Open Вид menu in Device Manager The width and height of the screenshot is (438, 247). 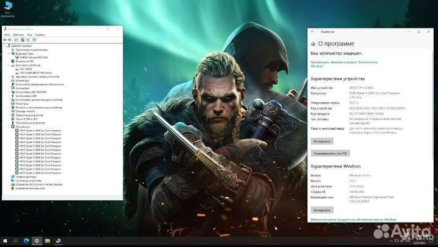click(29, 35)
